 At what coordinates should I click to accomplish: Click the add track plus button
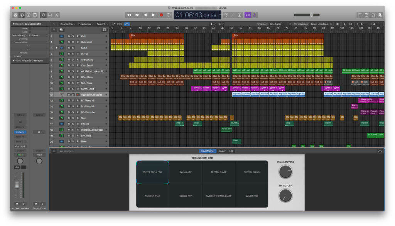pyautogui.click(x=54, y=30)
